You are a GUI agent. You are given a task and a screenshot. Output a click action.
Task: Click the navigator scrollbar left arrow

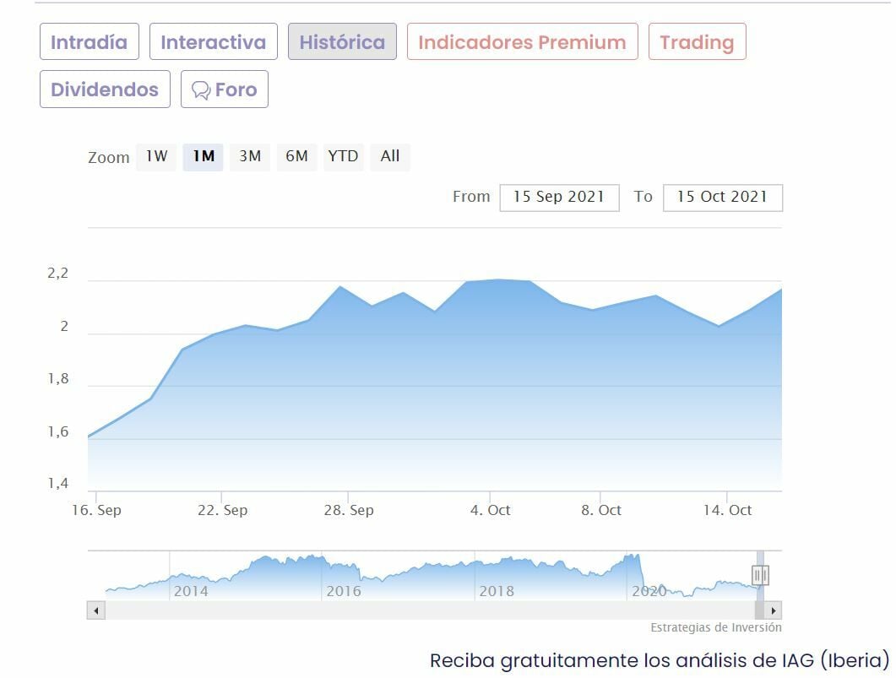pos(96,610)
